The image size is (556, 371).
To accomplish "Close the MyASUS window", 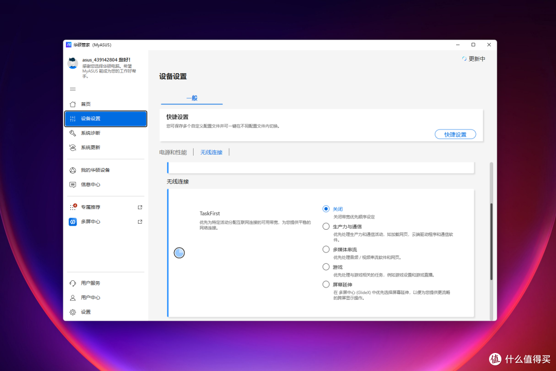I will pyautogui.click(x=489, y=45).
